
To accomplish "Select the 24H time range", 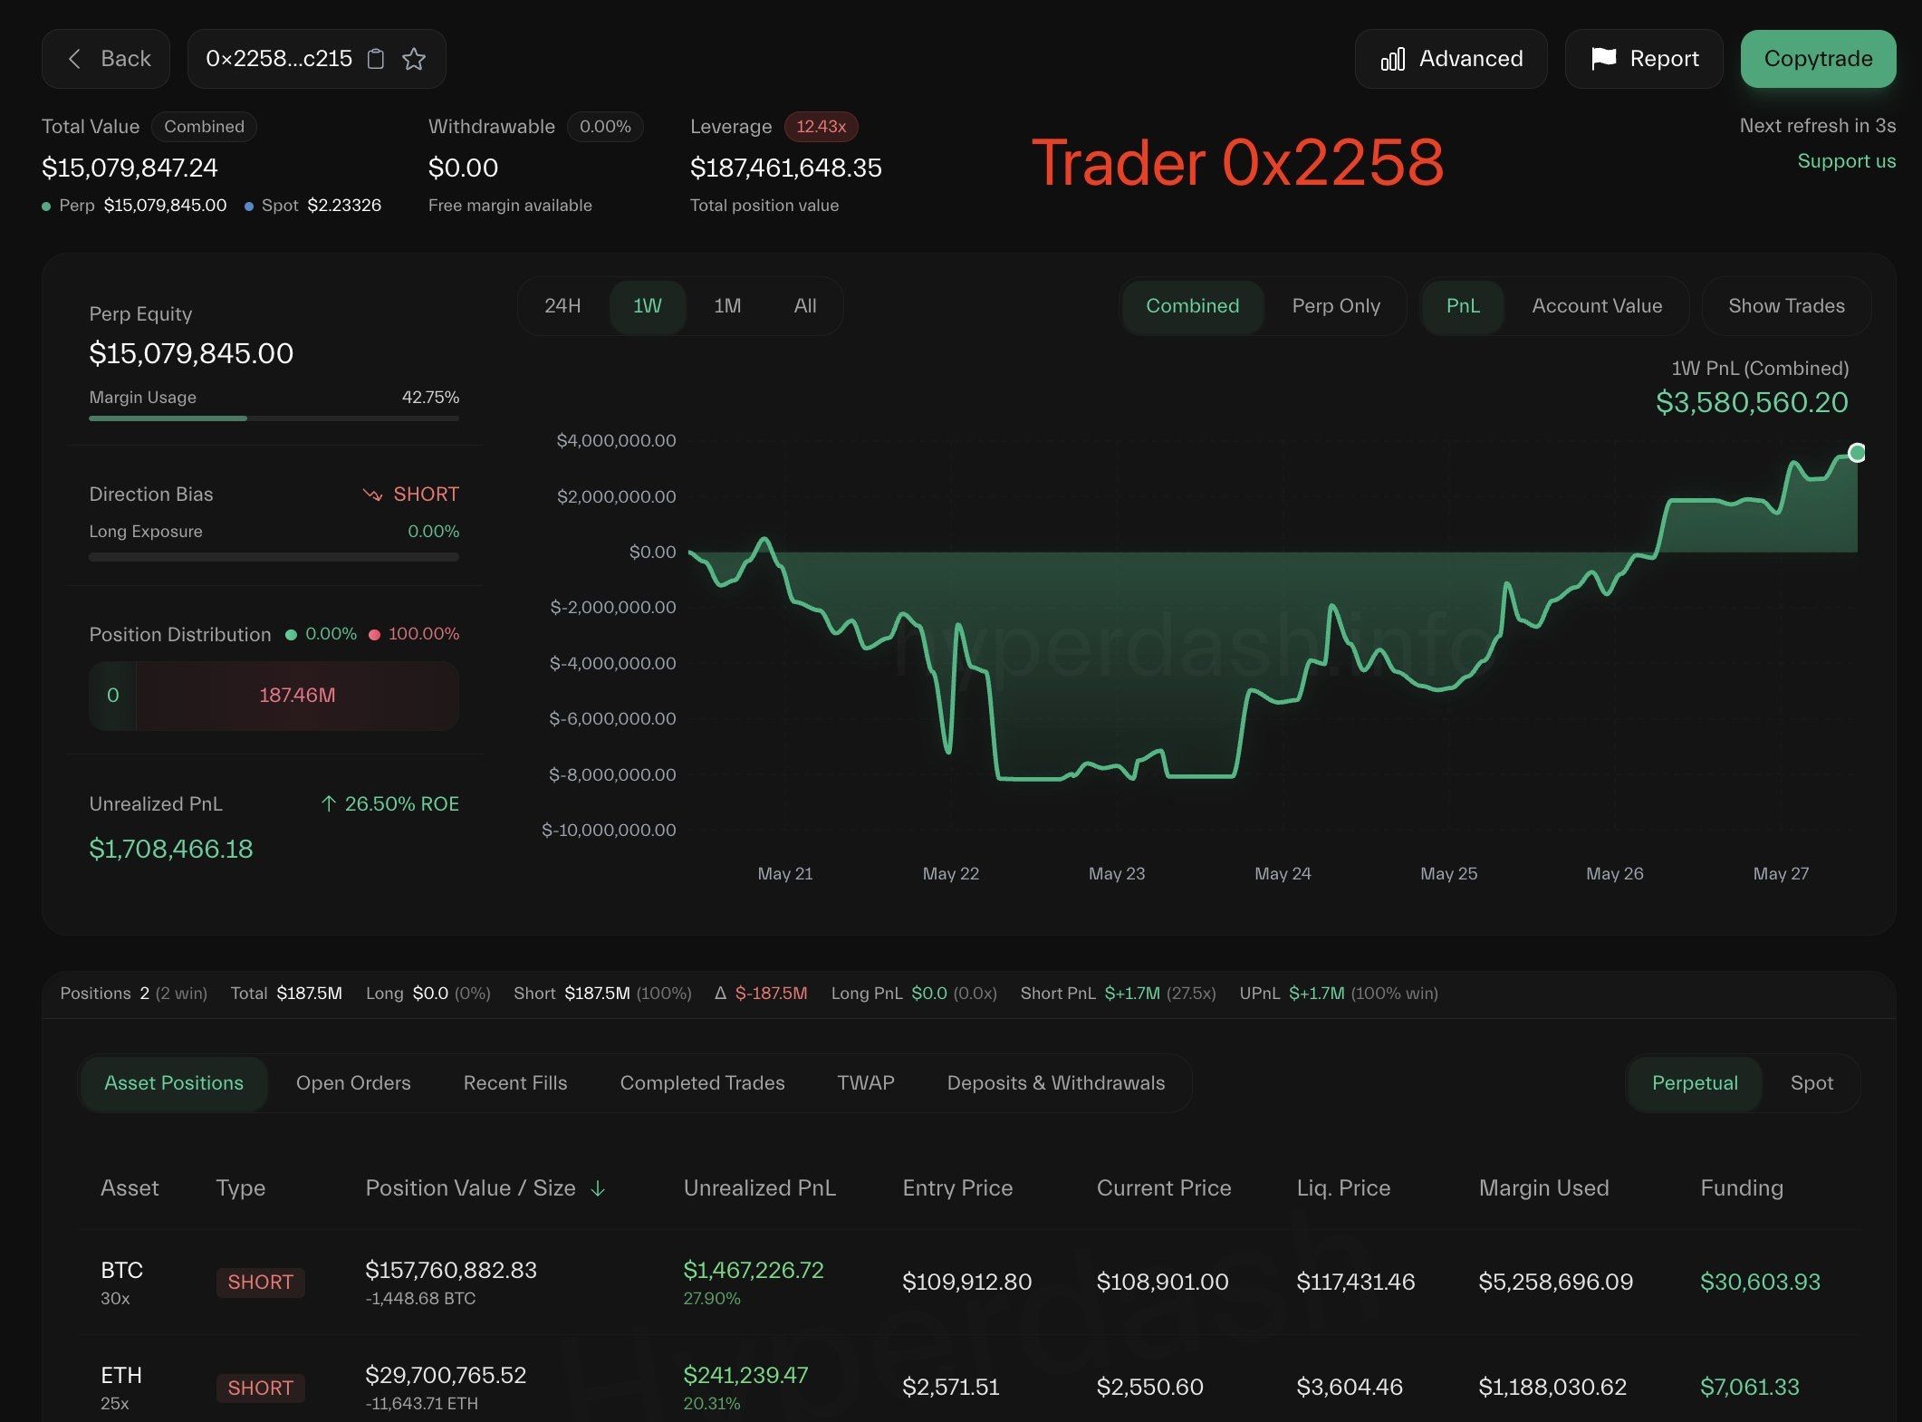I will 562,306.
